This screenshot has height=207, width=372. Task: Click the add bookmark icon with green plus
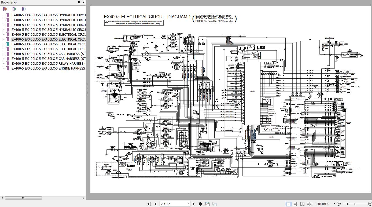[x=14, y=9]
